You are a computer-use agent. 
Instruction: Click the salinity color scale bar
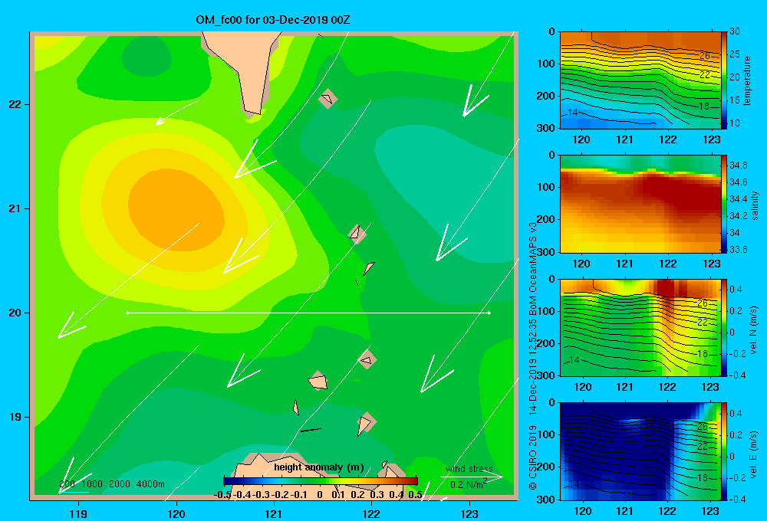point(725,204)
